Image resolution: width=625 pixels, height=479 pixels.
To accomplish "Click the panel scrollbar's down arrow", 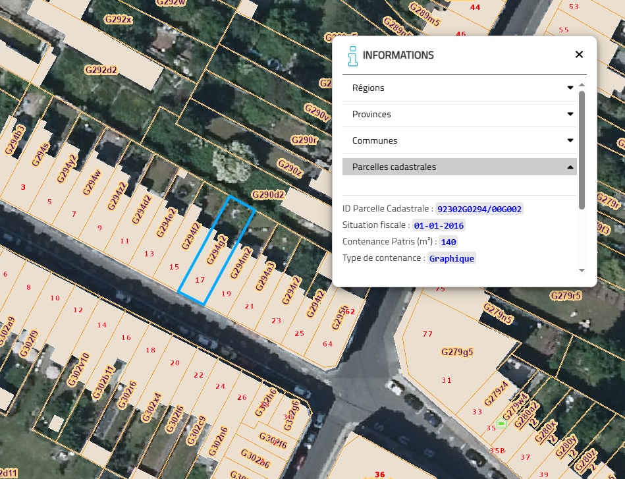I will [582, 270].
